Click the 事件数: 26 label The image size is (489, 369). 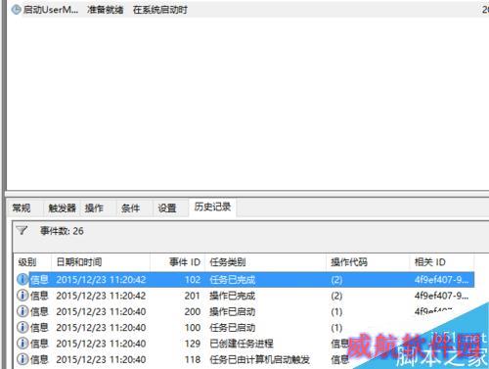click(x=62, y=231)
